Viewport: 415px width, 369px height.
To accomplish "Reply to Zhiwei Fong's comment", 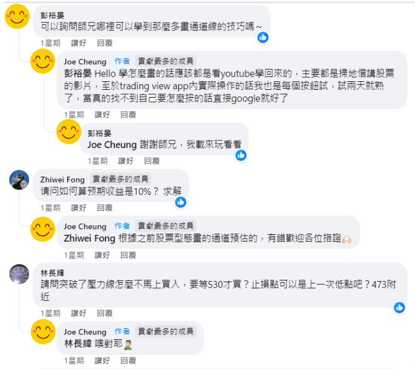I will tap(104, 208).
